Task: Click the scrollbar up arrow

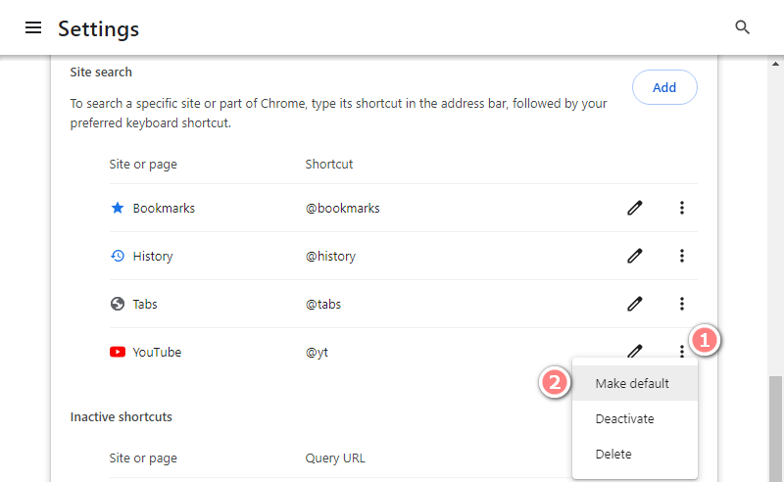Action: (775, 64)
